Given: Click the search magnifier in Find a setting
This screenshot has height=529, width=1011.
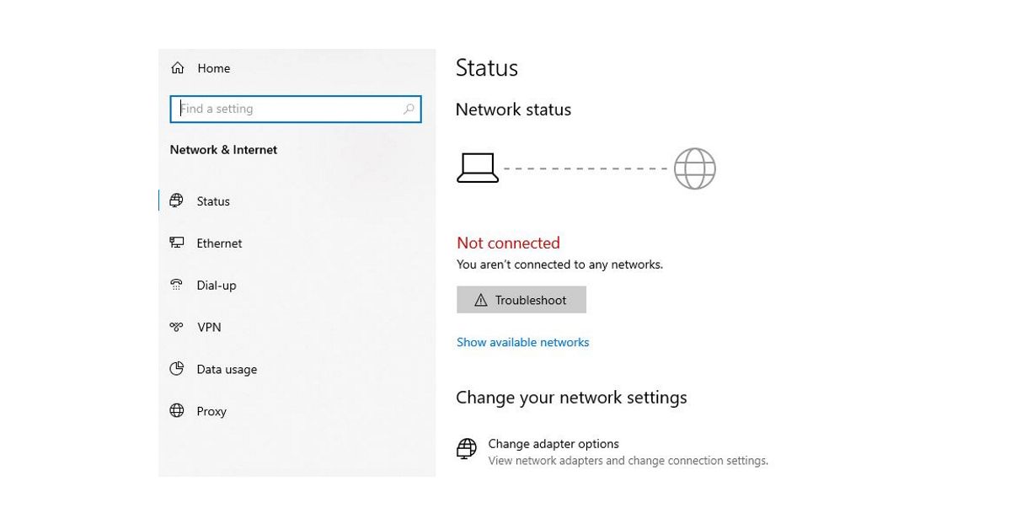Looking at the screenshot, I should tap(409, 109).
